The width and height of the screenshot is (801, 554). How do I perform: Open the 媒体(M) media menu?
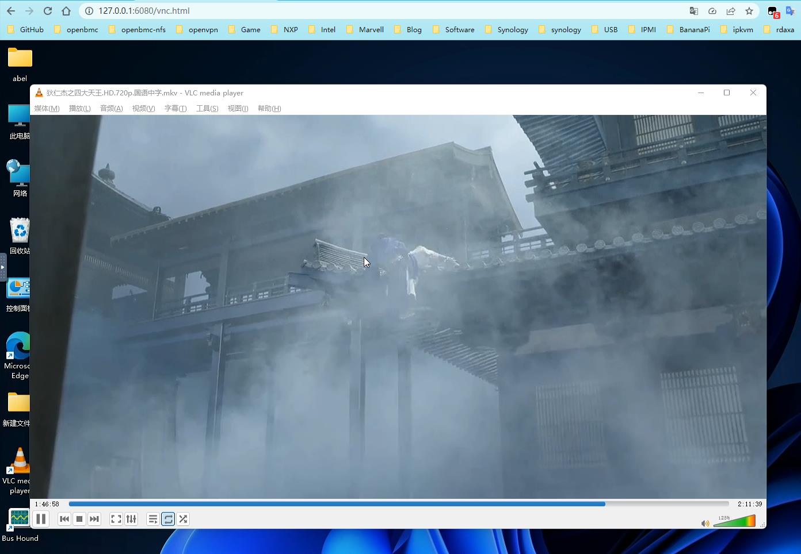click(x=47, y=108)
